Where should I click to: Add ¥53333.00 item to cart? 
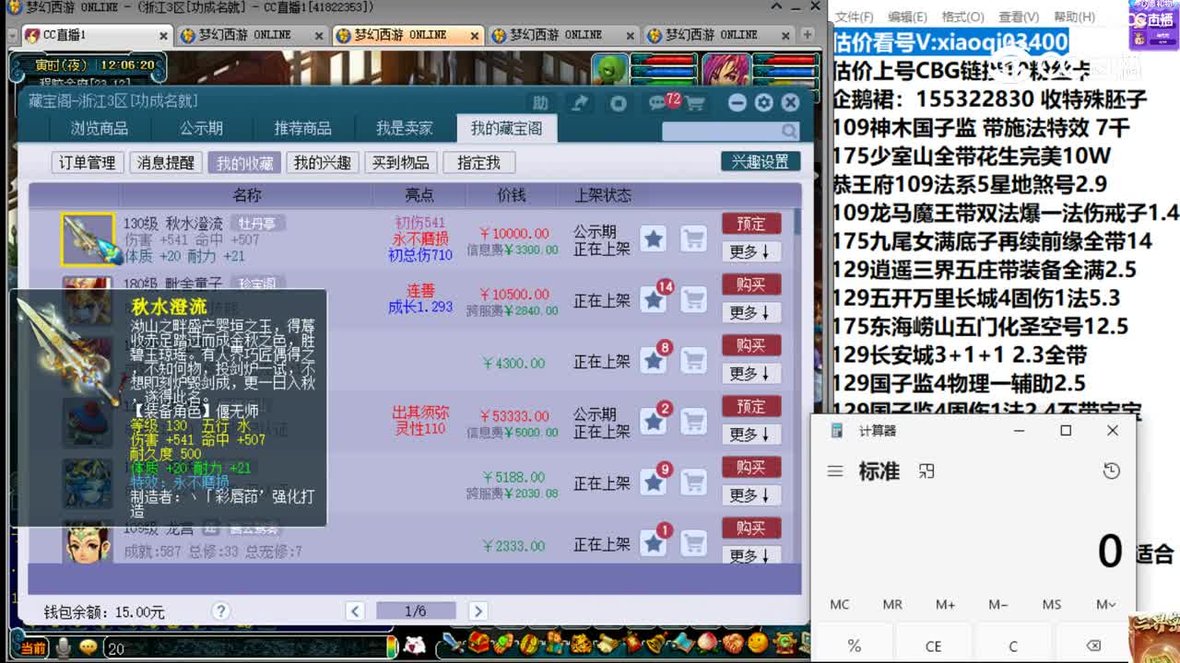693,422
